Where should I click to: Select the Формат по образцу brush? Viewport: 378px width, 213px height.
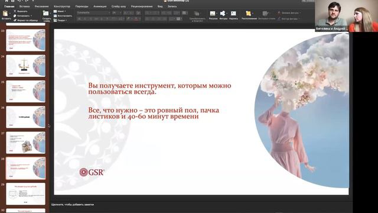[15, 20]
